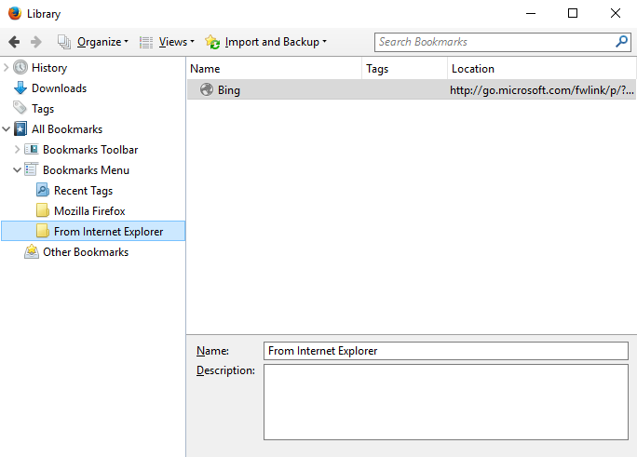Open the Views menu
This screenshot has width=637, height=457.
click(x=167, y=42)
